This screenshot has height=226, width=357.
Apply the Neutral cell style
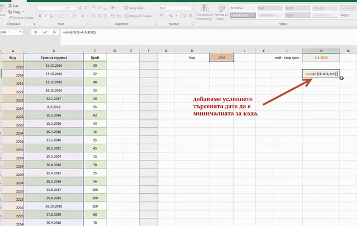pyautogui.click(x=325, y=8)
